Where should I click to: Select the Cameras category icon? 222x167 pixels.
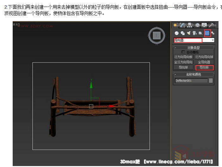[195, 33]
